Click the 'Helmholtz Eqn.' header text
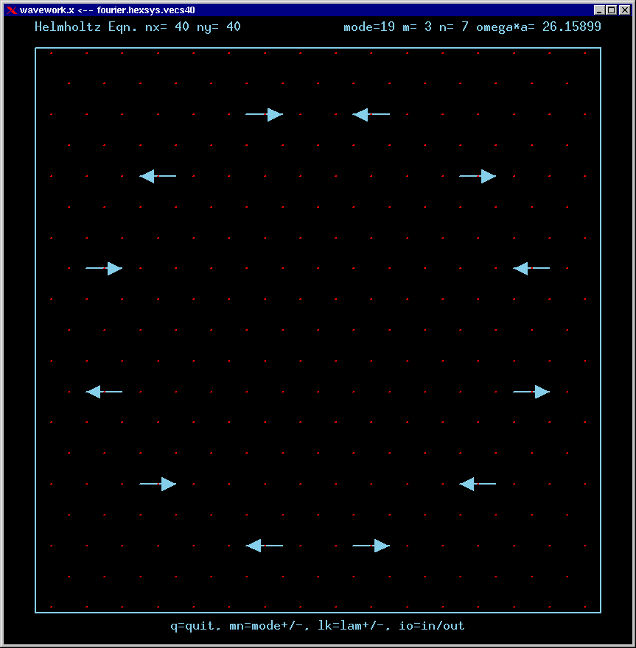The height and width of the screenshot is (648, 636). click(81, 27)
